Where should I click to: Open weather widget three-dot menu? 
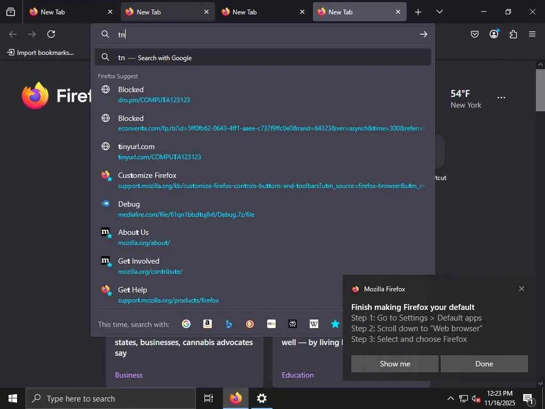pos(501,98)
